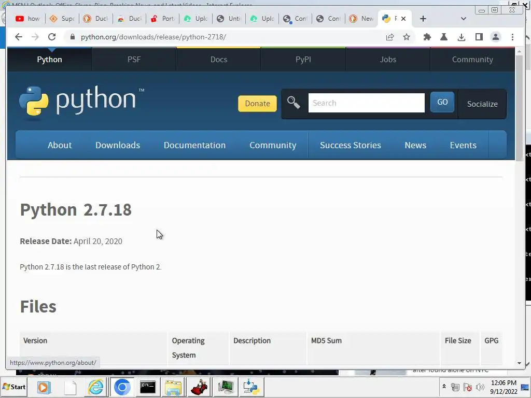Open Chrome from the taskbar
The image size is (531, 398).
coord(122,387)
